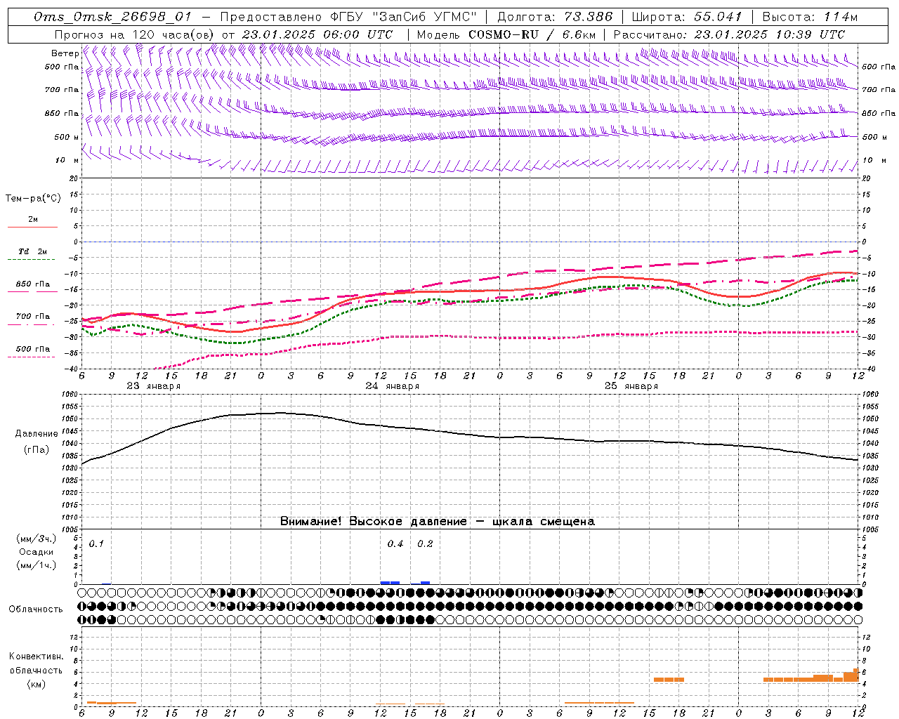Click 850 гПа in the temperature legend
Image resolution: width=899 pixels, height=719 pixels.
click(x=33, y=284)
